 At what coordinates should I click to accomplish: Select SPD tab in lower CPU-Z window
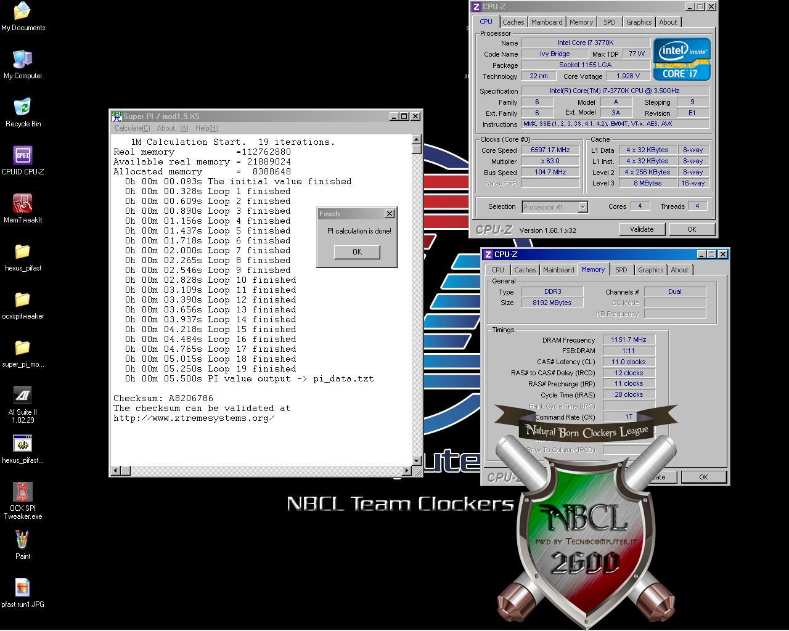(621, 270)
